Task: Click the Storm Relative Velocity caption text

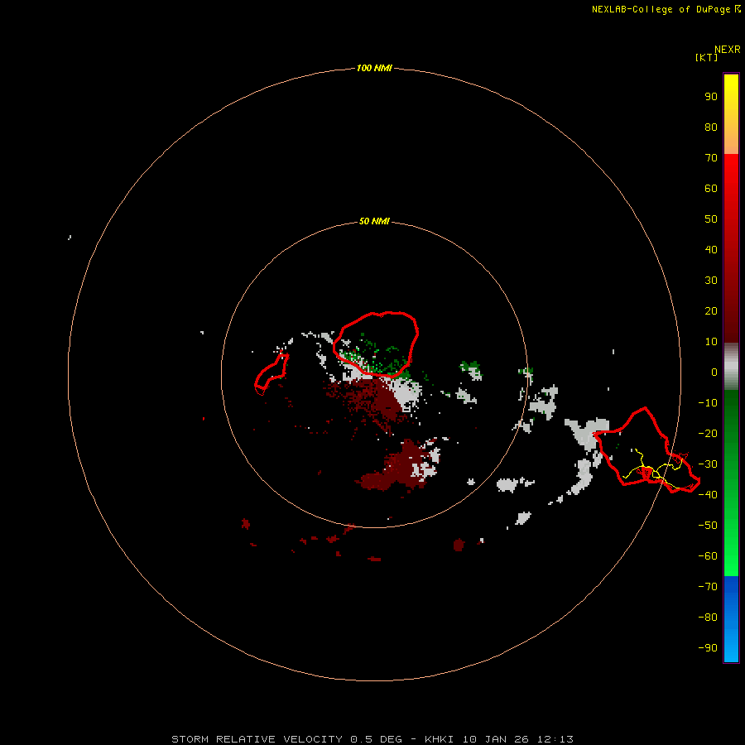Action: pos(372,739)
